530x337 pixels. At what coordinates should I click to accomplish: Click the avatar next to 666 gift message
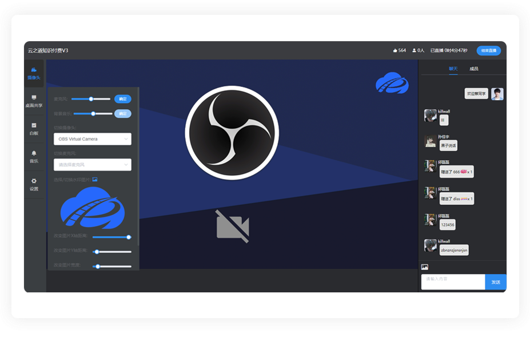pyautogui.click(x=431, y=166)
